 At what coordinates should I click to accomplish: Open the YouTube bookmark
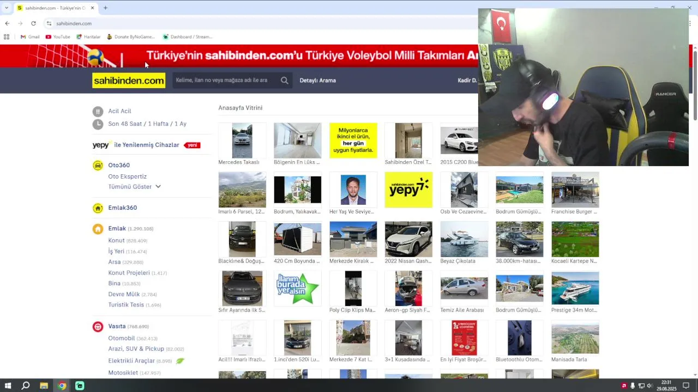(x=58, y=37)
